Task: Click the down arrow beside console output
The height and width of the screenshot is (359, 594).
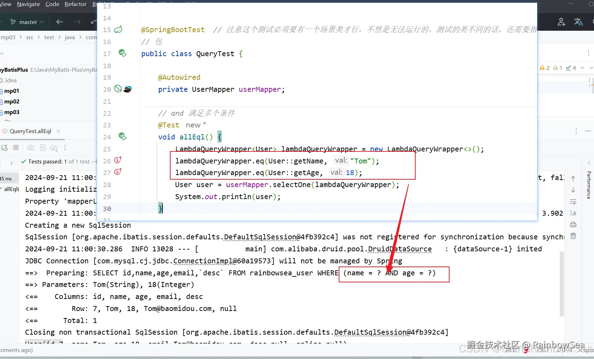Action: (573, 190)
